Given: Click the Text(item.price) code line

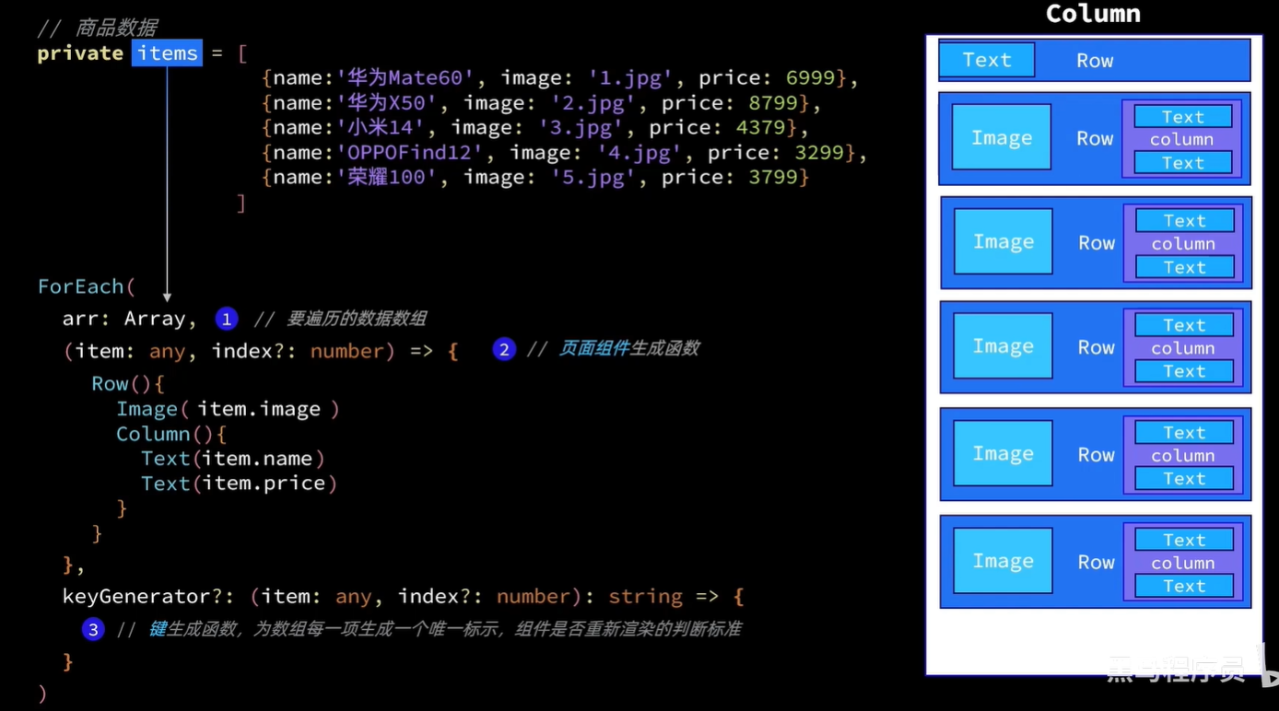Looking at the screenshot, I should [x=239, y=484].
